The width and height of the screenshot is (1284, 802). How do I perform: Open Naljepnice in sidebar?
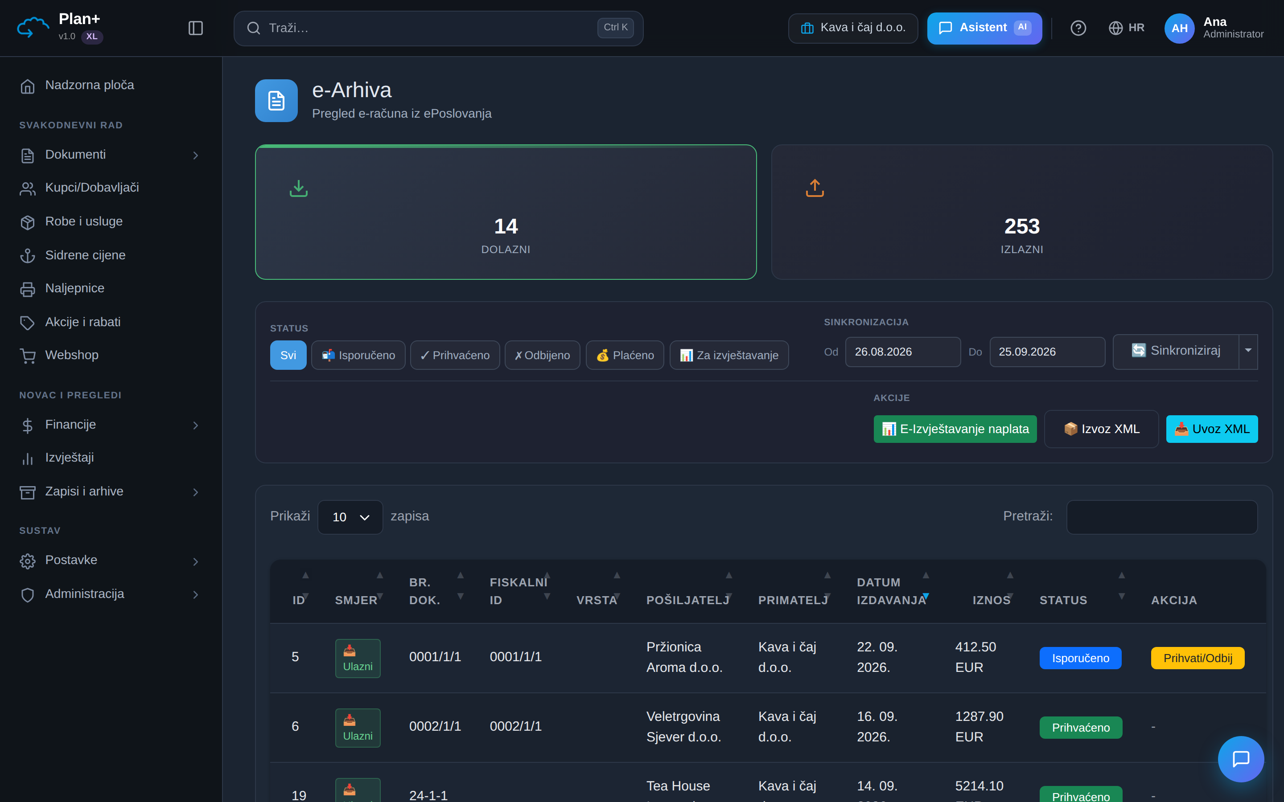click(111, 289)
